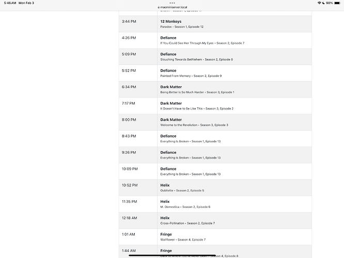Open Defiance Slouching Towards Bethlehem entry

tap(234, 57)
